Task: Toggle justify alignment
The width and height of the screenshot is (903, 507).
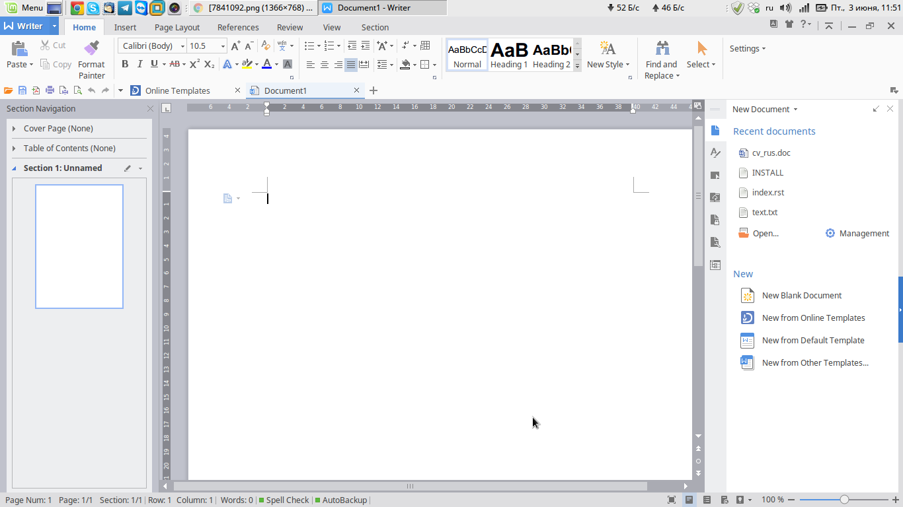Action: (351, 64)
